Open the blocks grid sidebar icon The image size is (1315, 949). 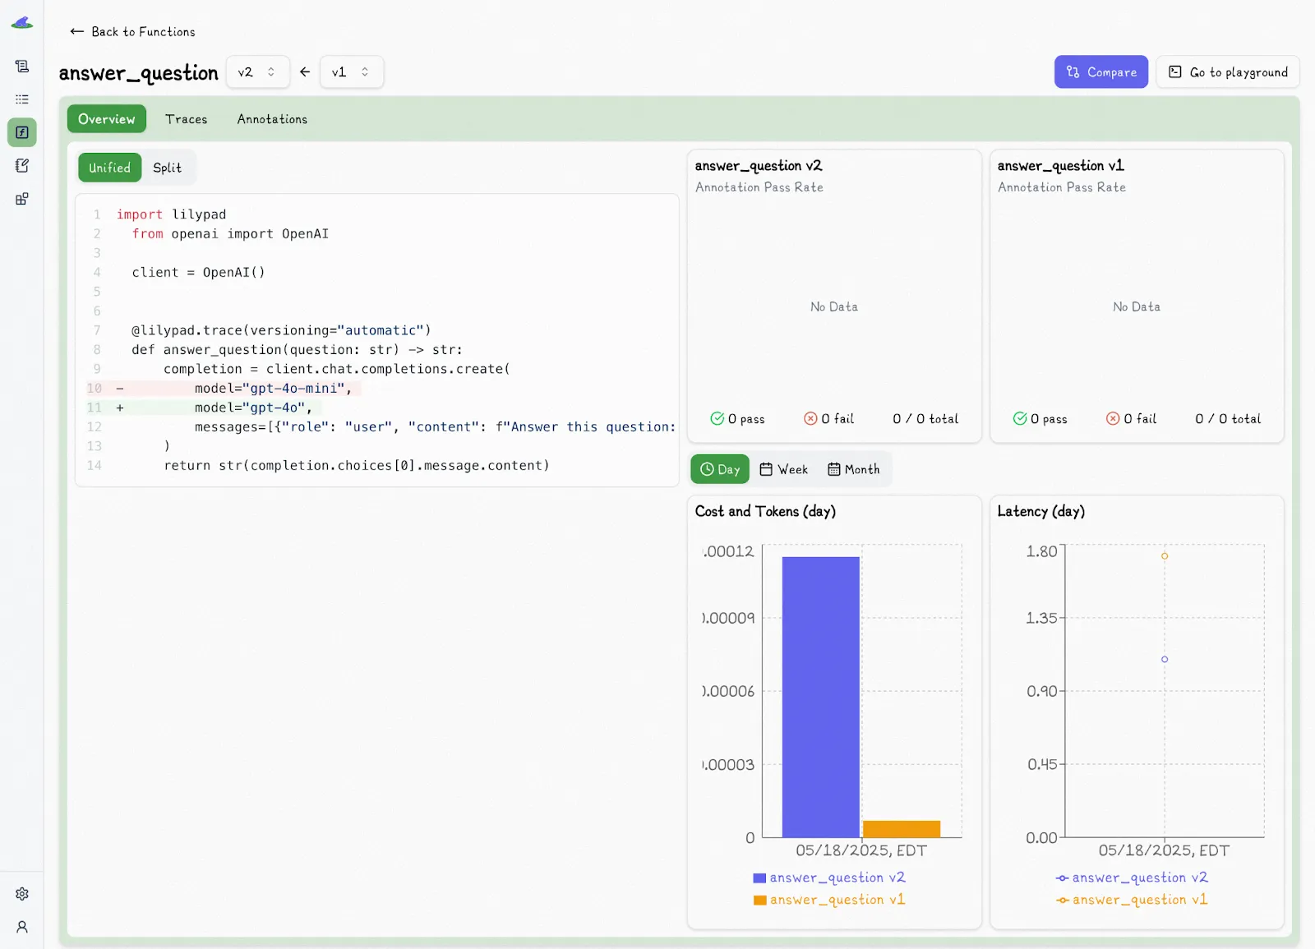point(22,199)
